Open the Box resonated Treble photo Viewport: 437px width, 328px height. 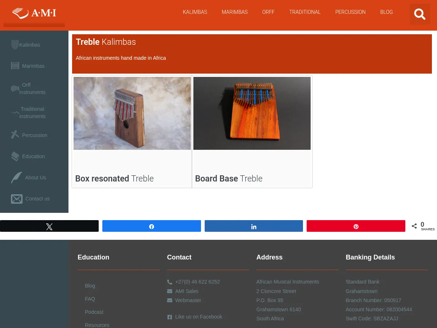coord(132,113)
